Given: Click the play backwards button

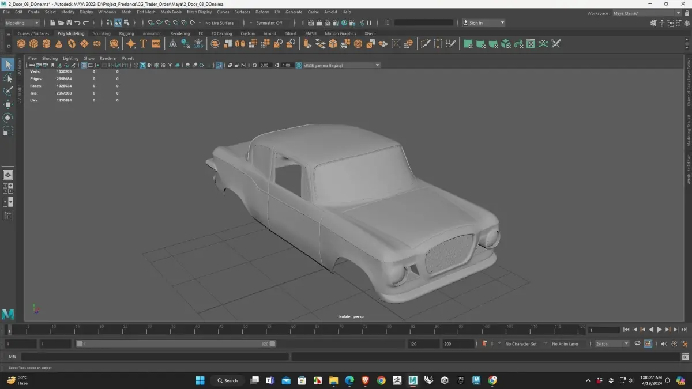Looking at the screenshot, I should tap(651, 330).
